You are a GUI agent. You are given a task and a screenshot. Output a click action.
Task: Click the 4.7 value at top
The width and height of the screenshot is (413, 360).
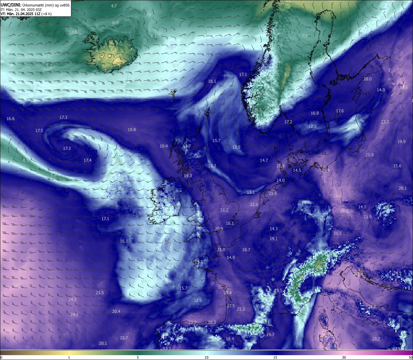tap(114, 6)
